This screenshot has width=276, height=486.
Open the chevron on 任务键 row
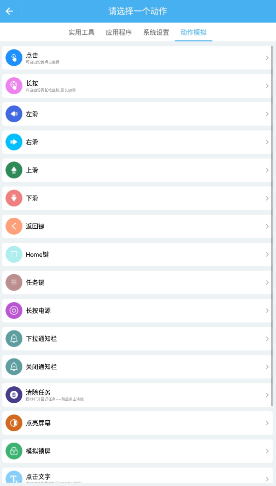(267, 283)
